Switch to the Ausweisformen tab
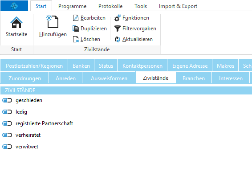252x172 pixels. pyautogui.click(x=109, y=78)
